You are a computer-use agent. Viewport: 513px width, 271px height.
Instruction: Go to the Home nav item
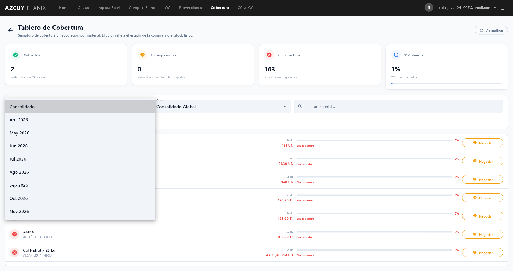64,8
